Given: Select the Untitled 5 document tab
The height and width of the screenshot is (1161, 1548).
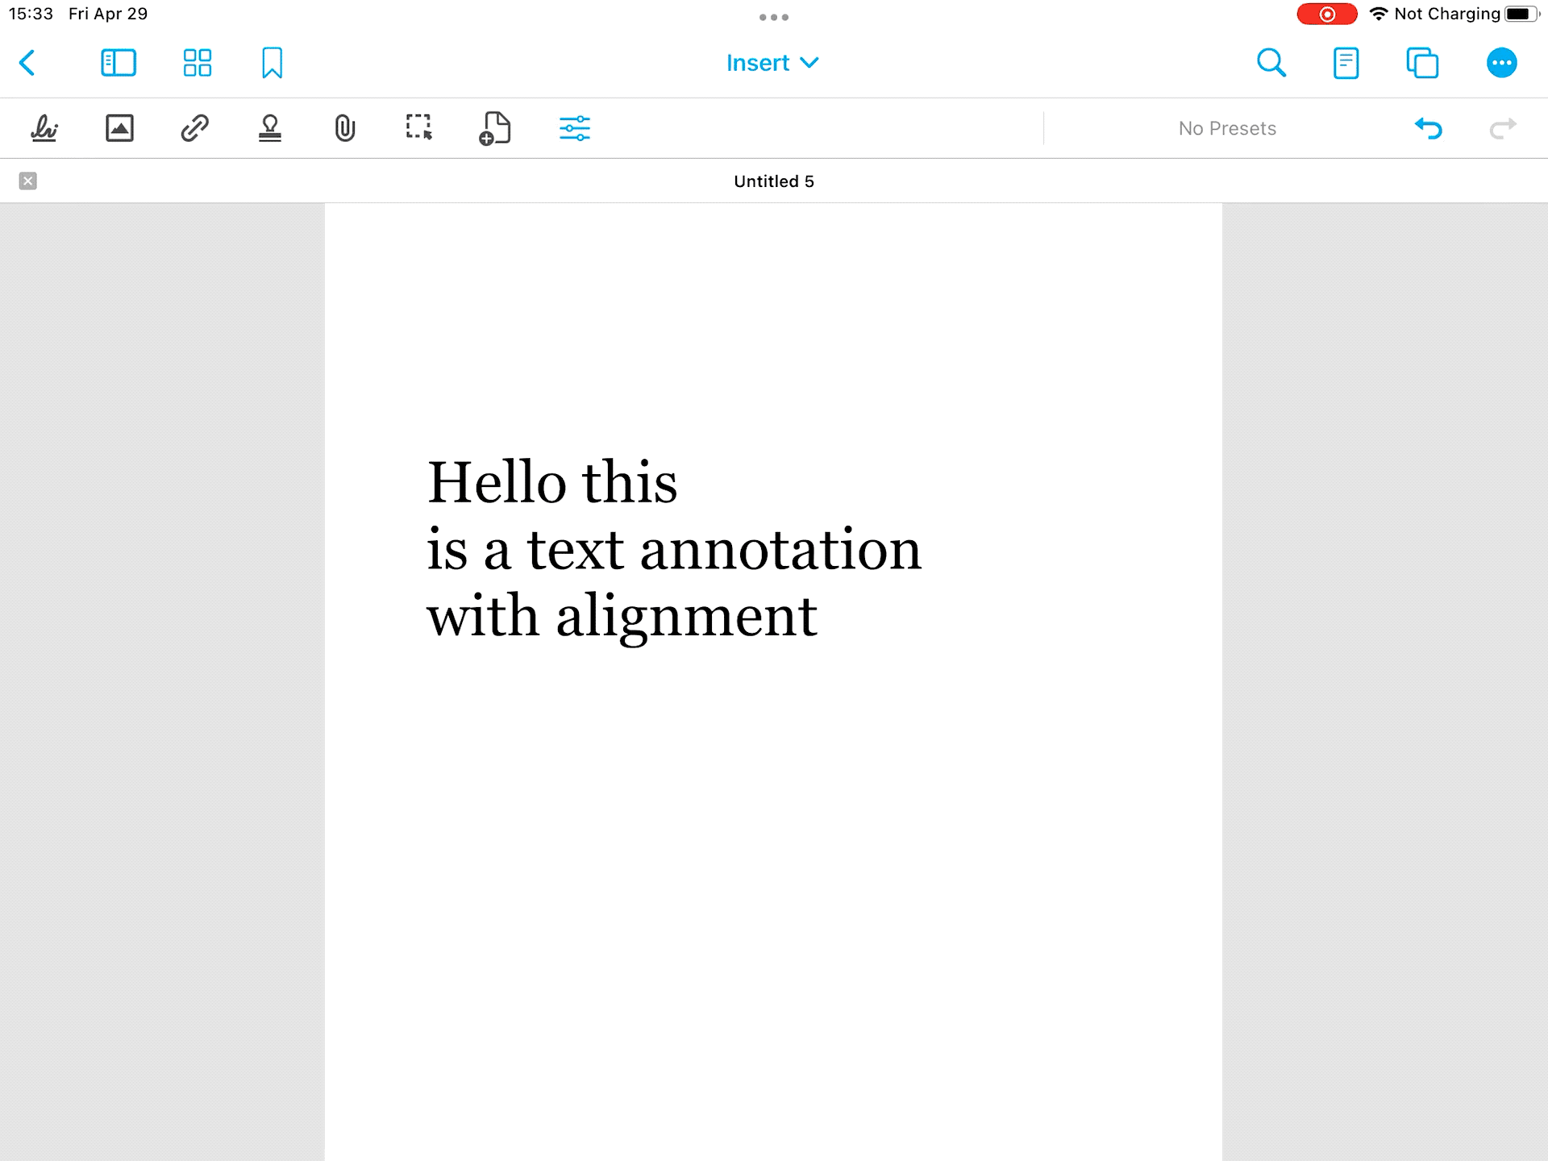Looking at the screenshot, I should 773,181.
